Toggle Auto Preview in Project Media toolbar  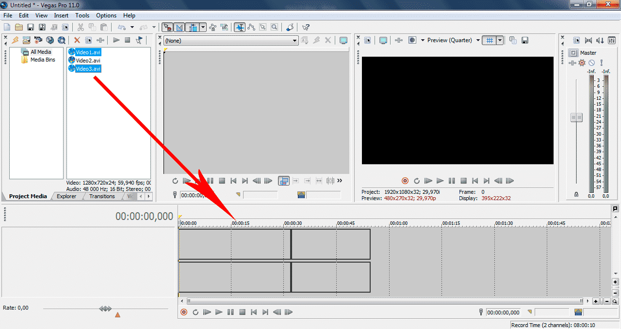(139, 40)
